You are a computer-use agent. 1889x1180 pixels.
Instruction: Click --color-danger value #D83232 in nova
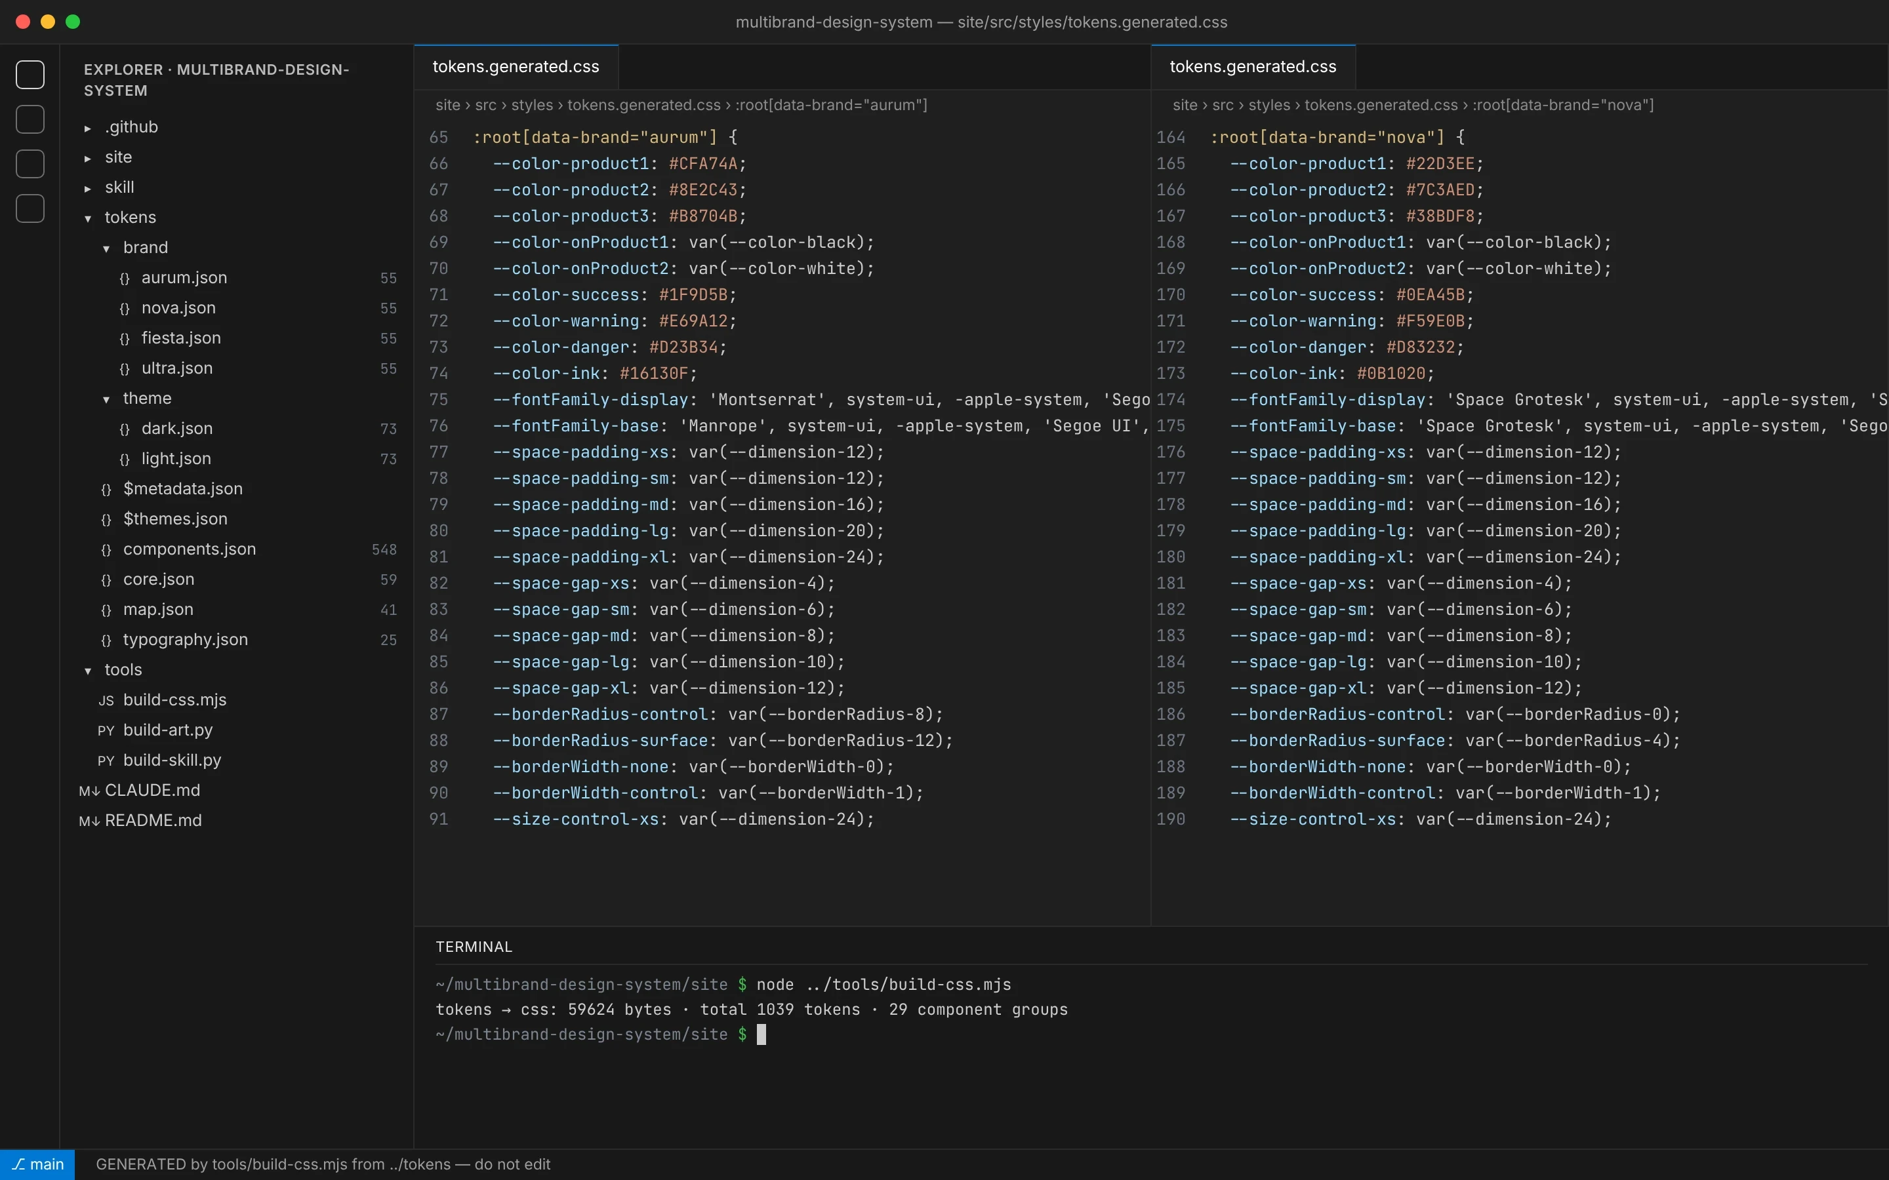[x=1421, y=347]
